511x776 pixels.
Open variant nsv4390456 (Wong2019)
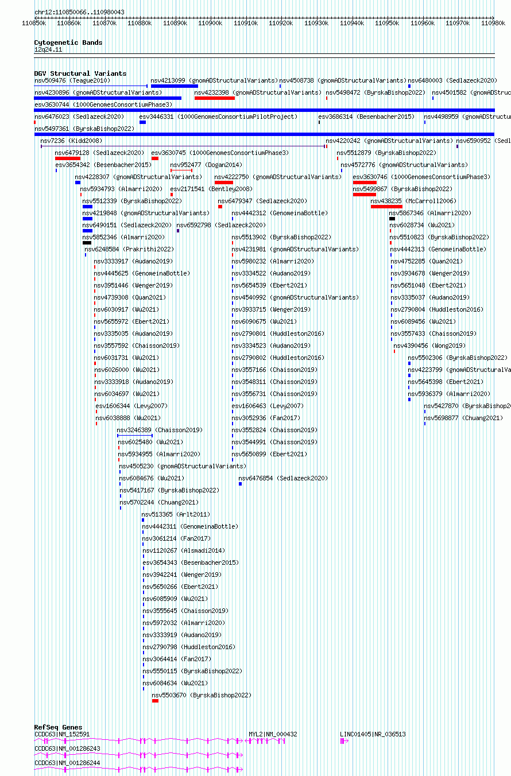[x=429, y=346]
